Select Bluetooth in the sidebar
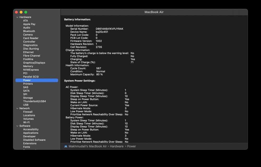 (x=29, y=31)
